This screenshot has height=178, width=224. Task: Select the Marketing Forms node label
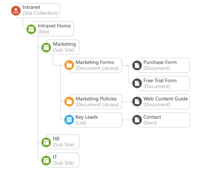point(95,62)
